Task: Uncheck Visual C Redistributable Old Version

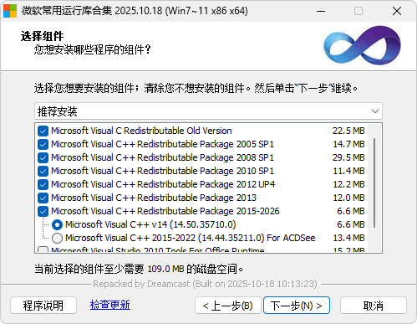Action: [43, 131]
